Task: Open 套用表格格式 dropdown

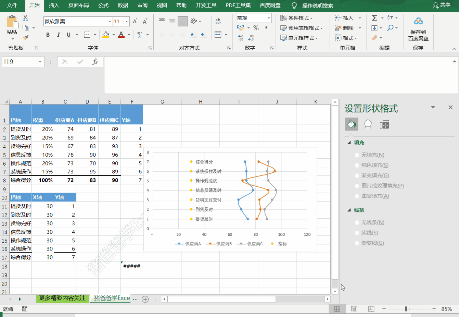Action: click(x=302, y=28)
